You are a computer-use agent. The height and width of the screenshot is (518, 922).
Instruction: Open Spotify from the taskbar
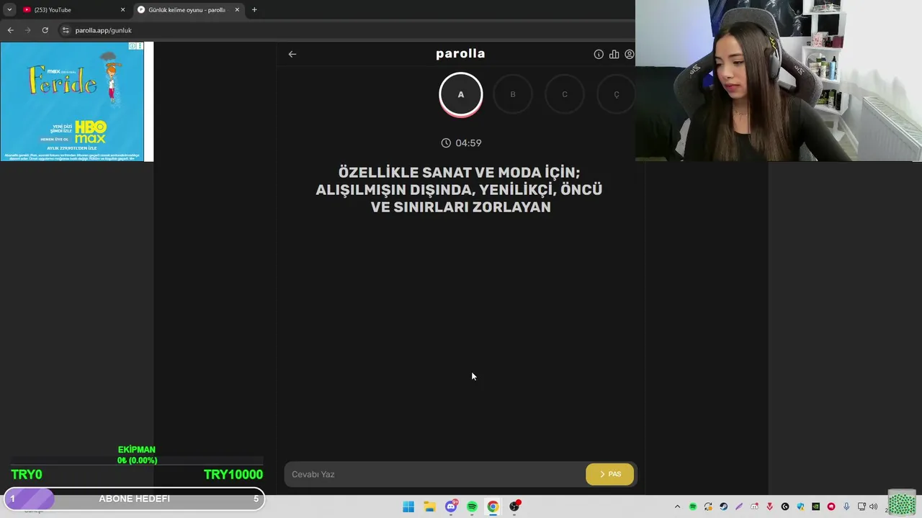tap(472, 506)
